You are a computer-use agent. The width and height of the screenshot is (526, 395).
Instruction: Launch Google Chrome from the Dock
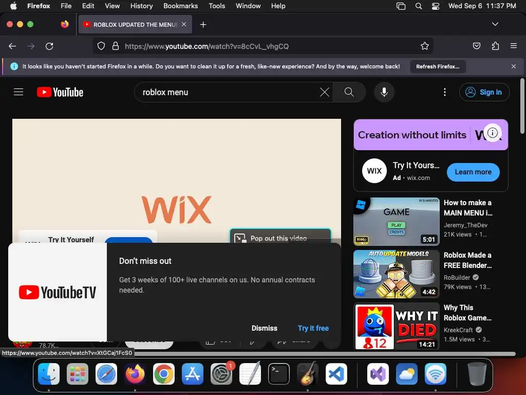pos(164,373)
